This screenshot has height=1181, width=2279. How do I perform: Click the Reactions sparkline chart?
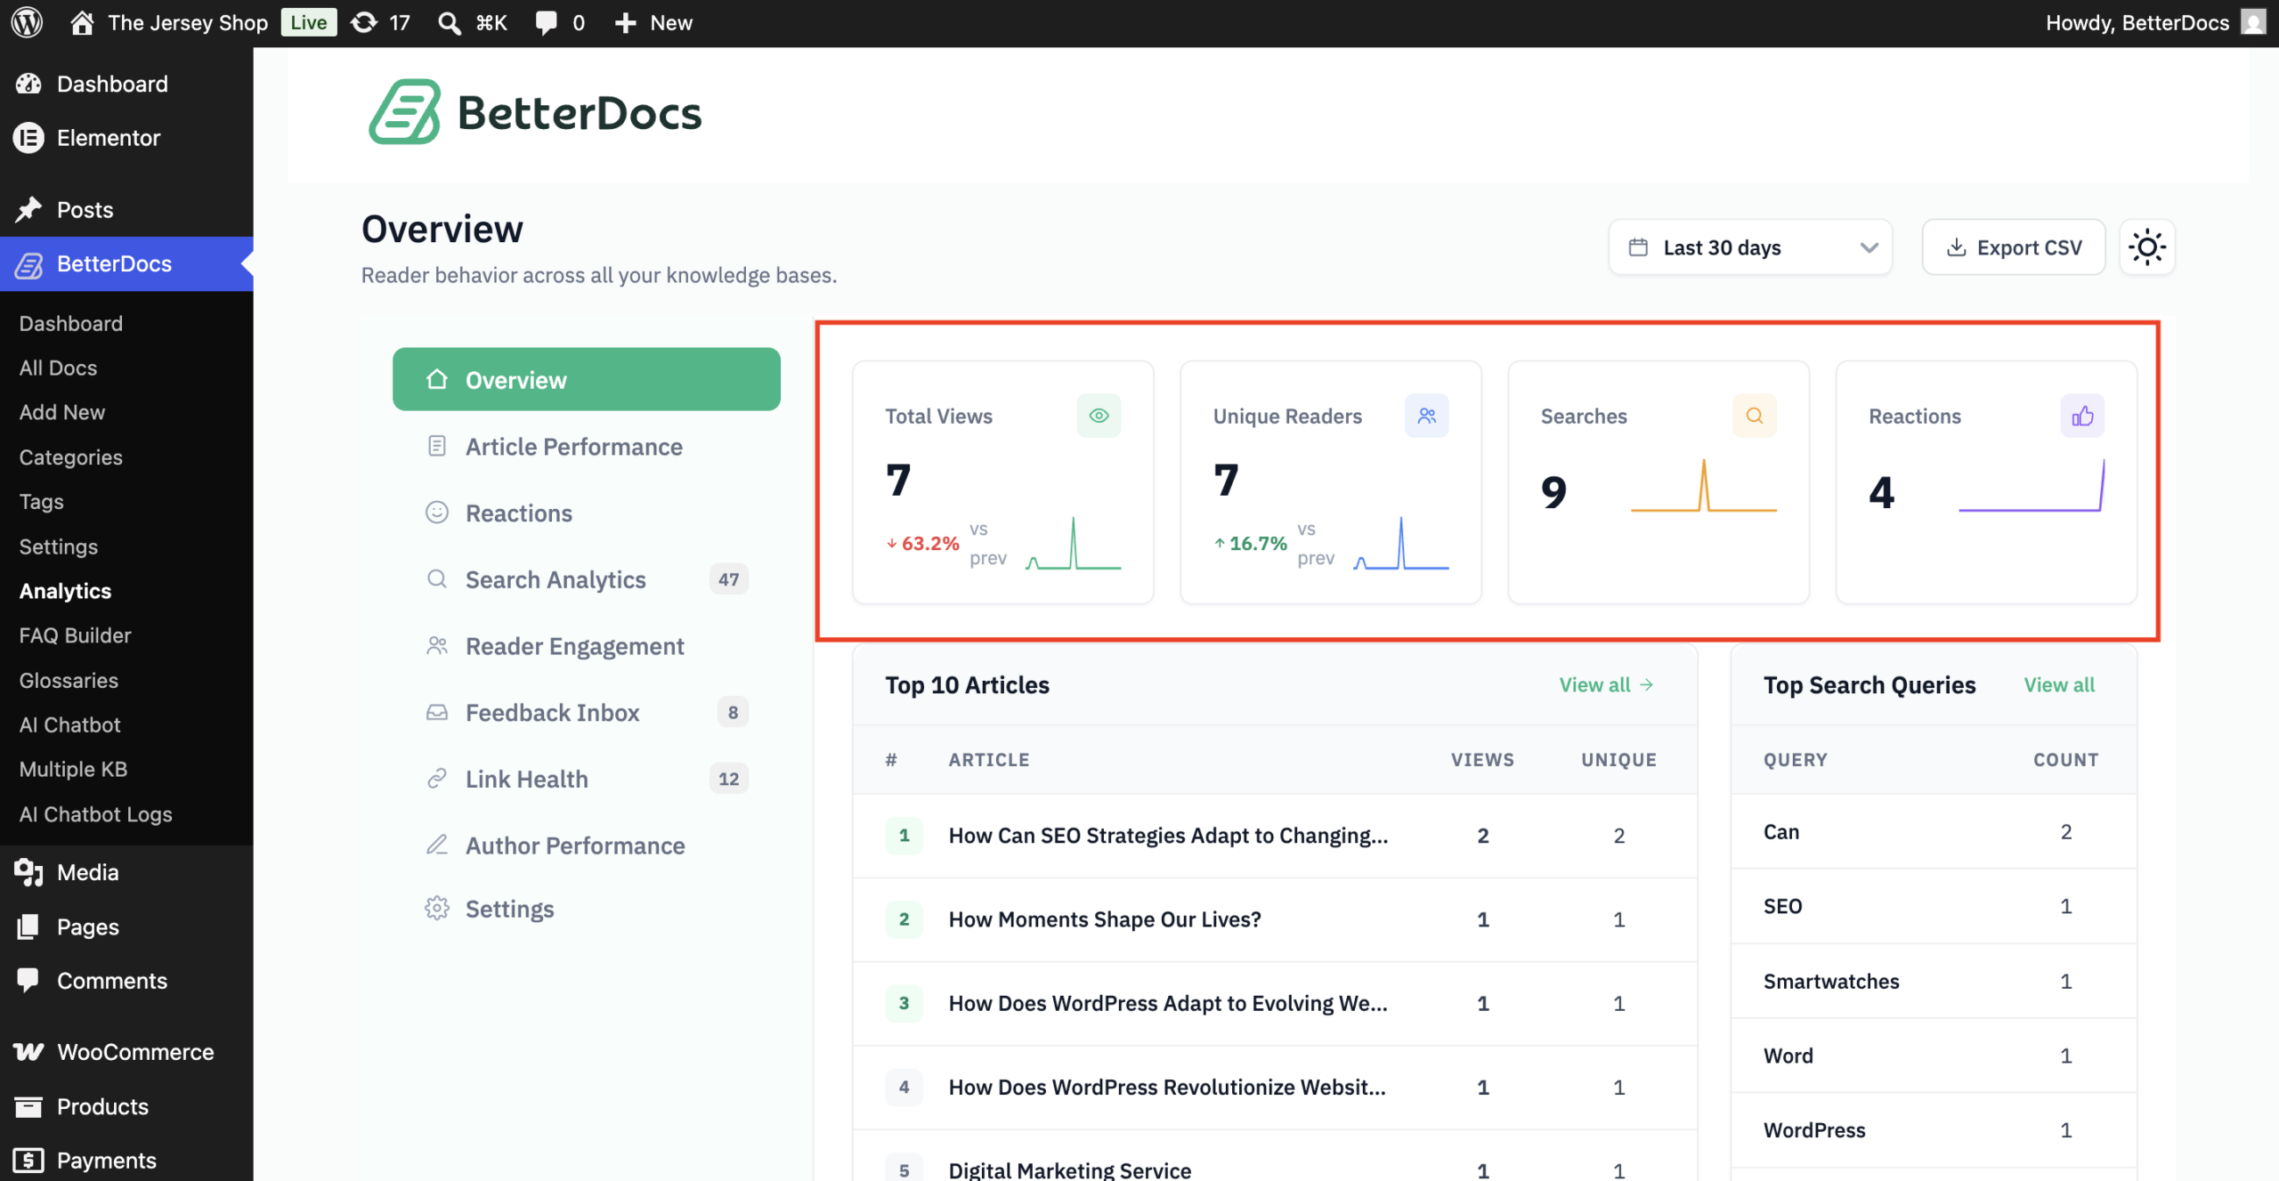tap(2032, 486)
